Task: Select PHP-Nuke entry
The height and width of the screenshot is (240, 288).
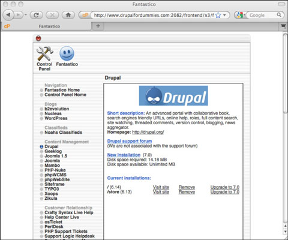Action: (55, 170)
